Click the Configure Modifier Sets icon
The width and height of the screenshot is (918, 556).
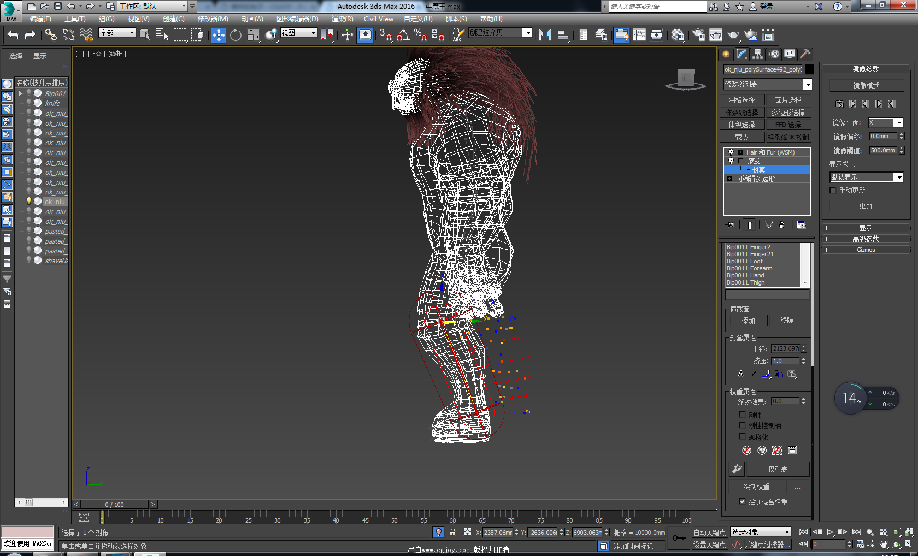point(801,225)
